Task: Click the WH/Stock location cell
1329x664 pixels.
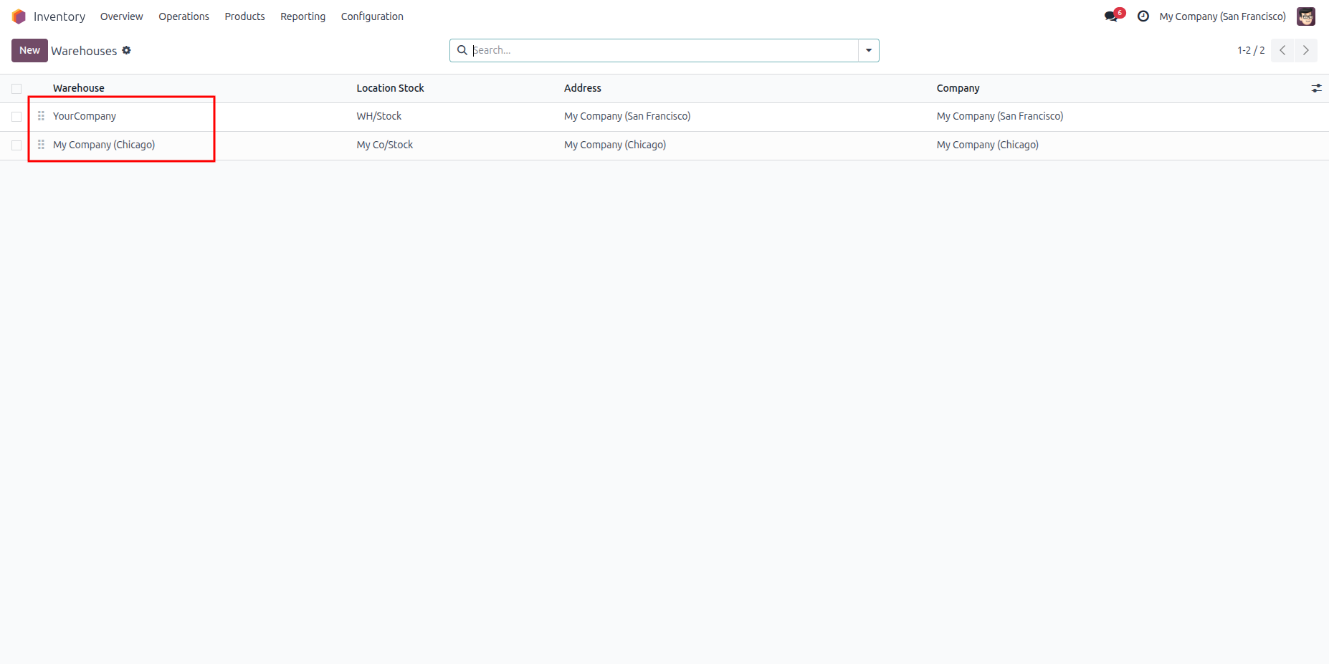Action: coord(379,116)
